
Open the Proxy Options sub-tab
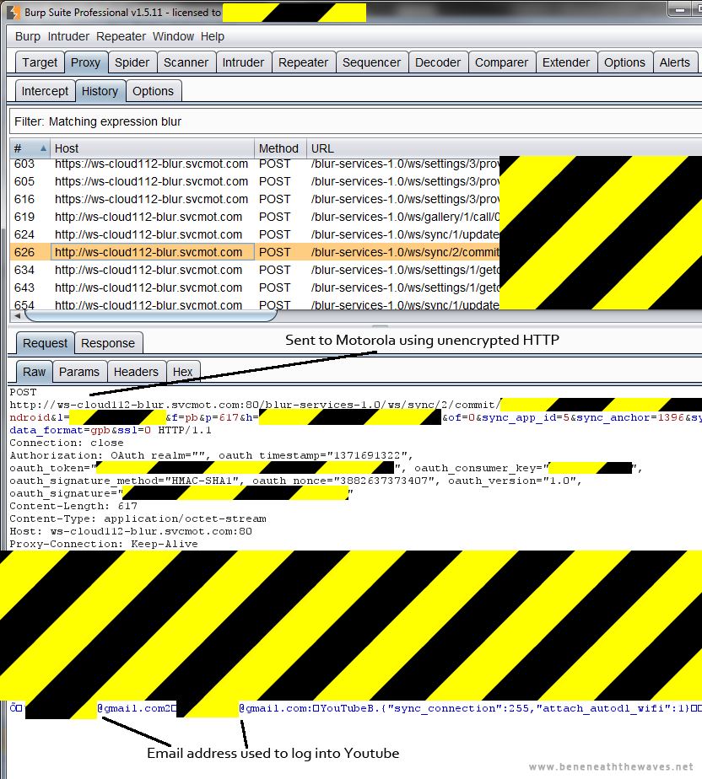click(x=153, y=91)
